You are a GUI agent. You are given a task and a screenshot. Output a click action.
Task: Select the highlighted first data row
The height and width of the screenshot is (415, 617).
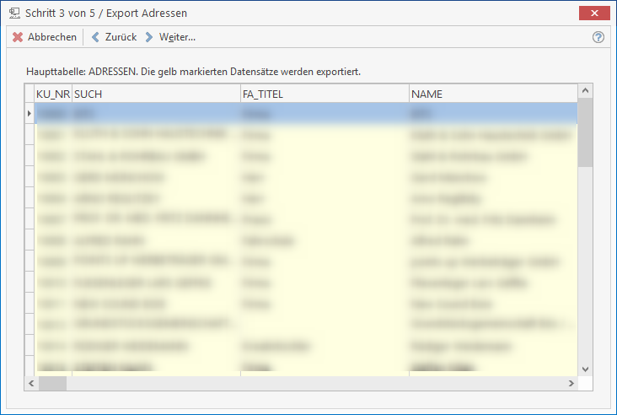coord(303,112)
